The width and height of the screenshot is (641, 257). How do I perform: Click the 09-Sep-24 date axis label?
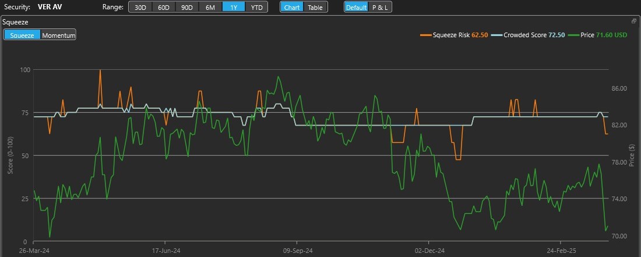297,250
